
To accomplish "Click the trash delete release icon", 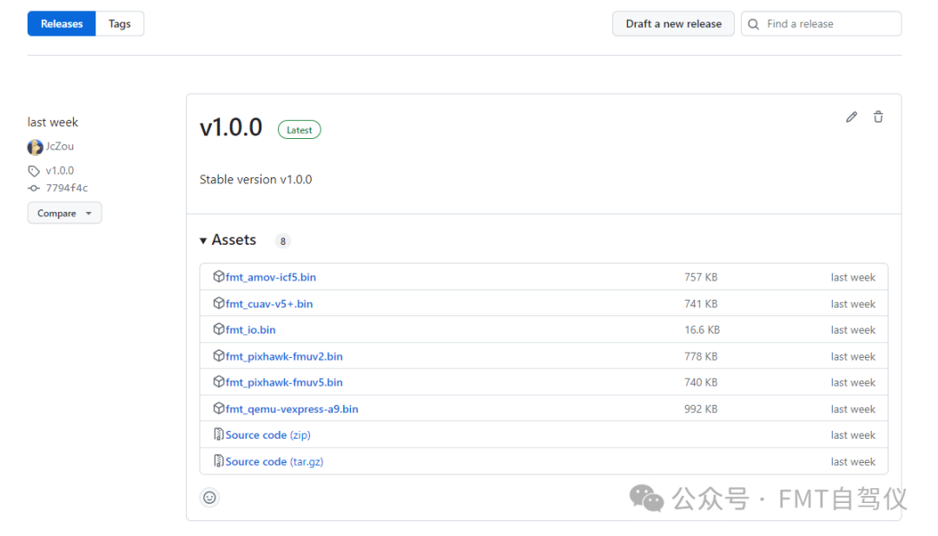I will click(878, 117).
